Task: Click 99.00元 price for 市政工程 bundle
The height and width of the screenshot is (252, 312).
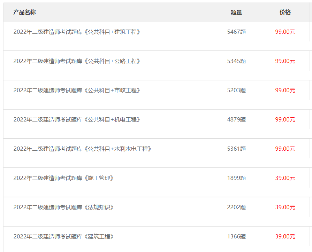Action: [285, 90]
